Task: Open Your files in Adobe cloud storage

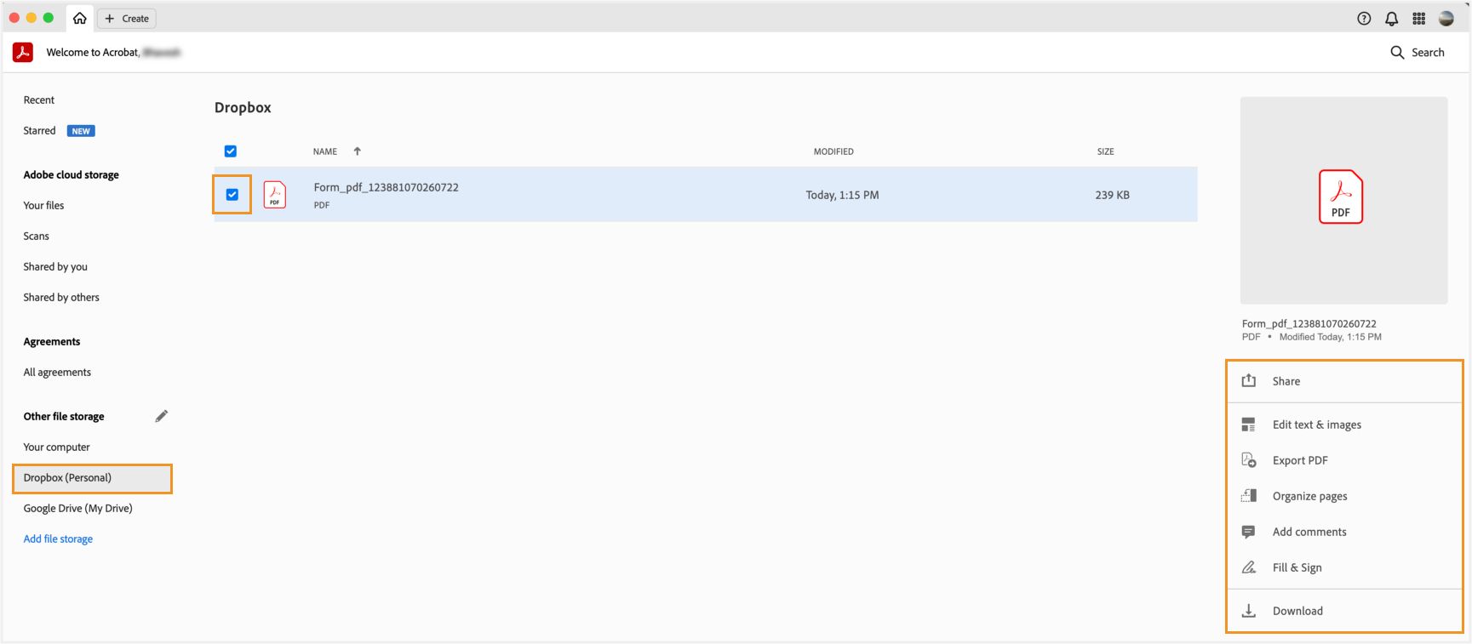Action: (43, 205)
